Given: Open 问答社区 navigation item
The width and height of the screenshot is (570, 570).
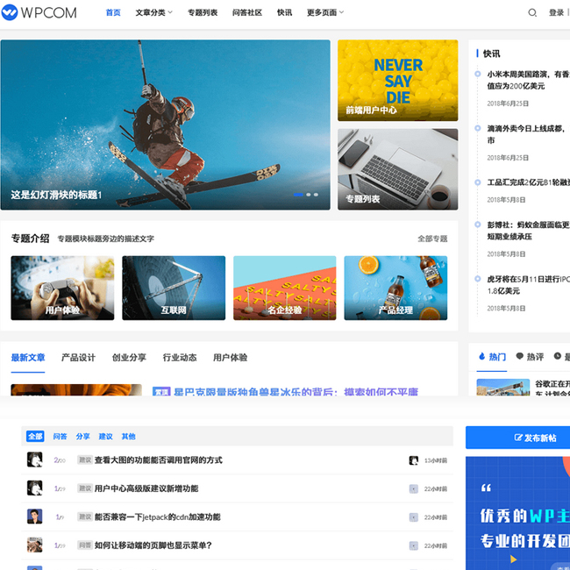Looking at the screenshot, I should pyautogui.click(x=247, y=13).
